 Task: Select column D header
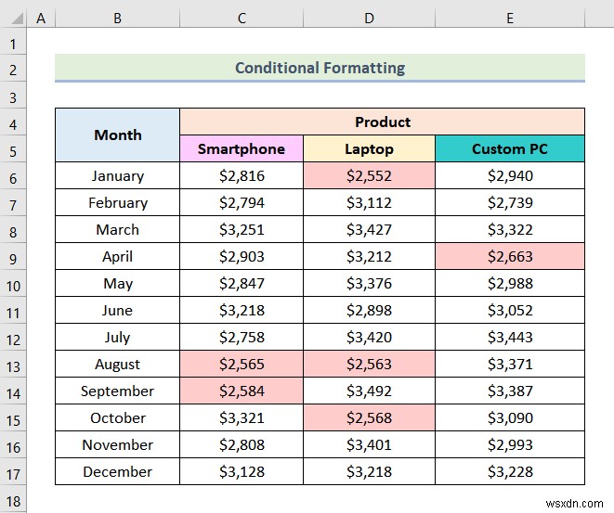click(369, 18)
